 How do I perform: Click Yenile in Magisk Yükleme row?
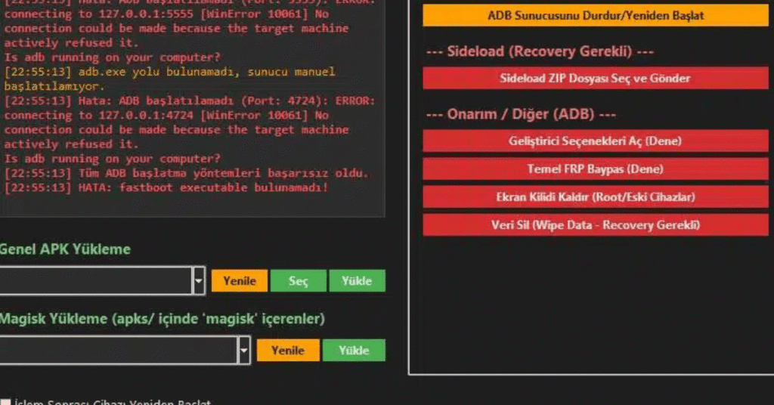pos(288,351)
